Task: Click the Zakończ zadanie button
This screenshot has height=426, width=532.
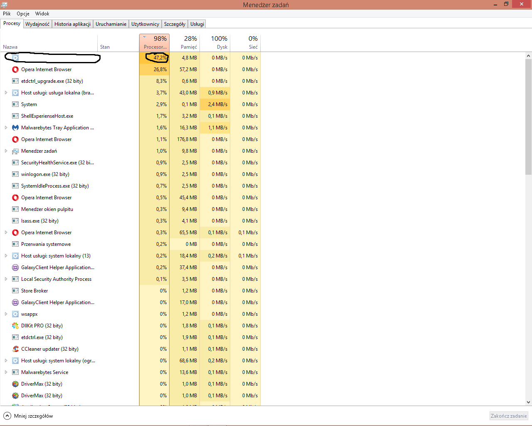Action: pos(509,416)
